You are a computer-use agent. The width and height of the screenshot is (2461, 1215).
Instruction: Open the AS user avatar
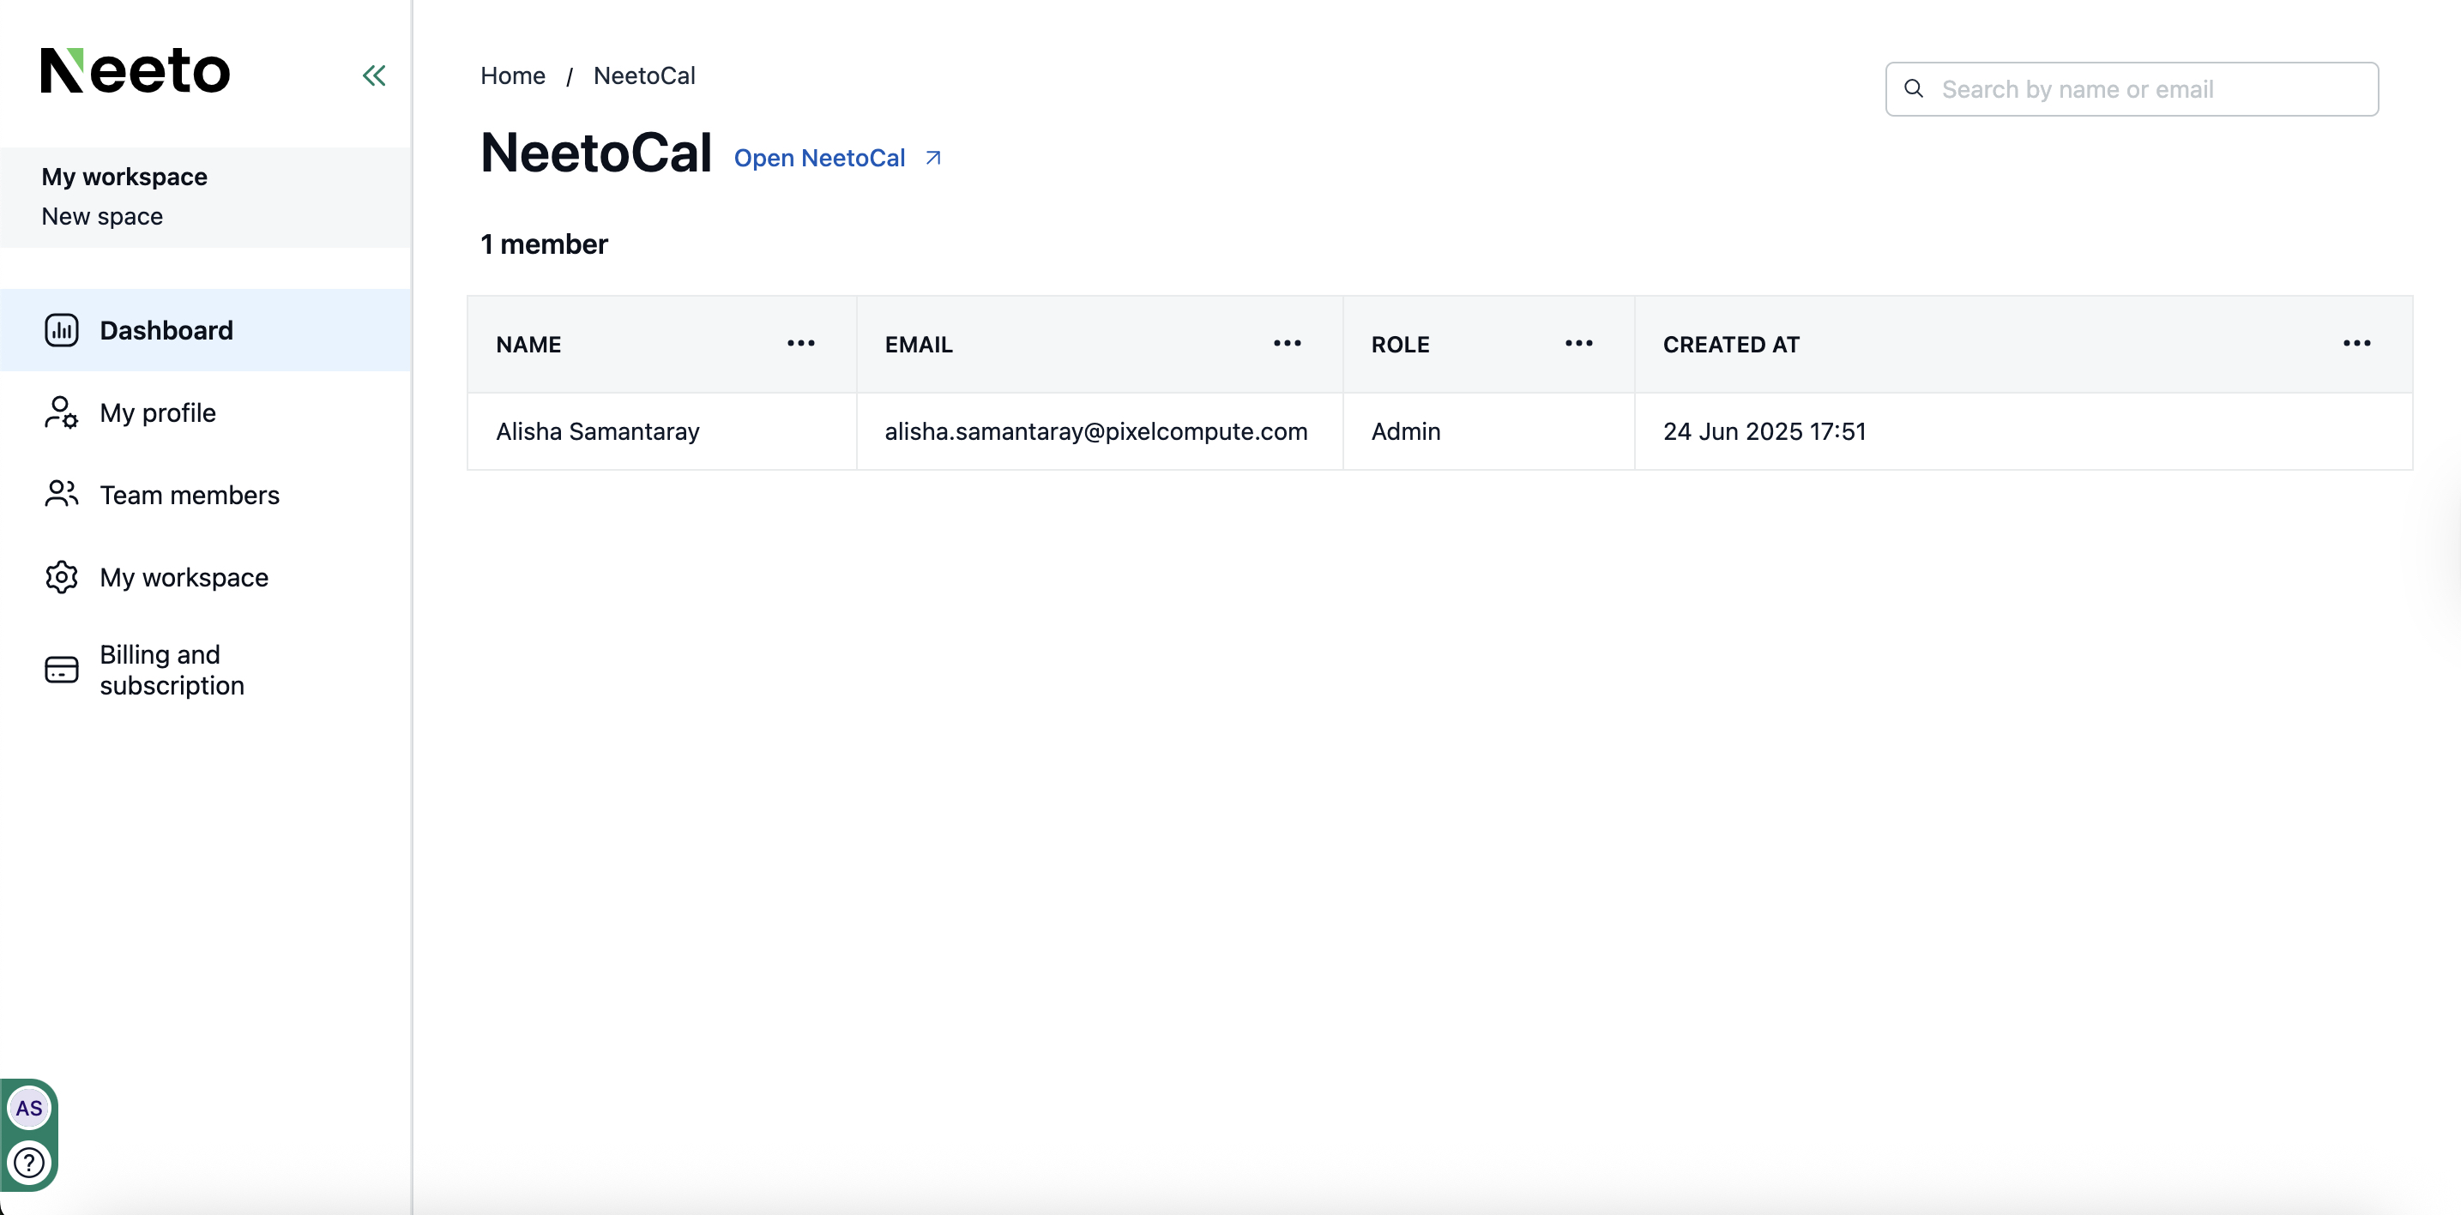point(28,1108)
